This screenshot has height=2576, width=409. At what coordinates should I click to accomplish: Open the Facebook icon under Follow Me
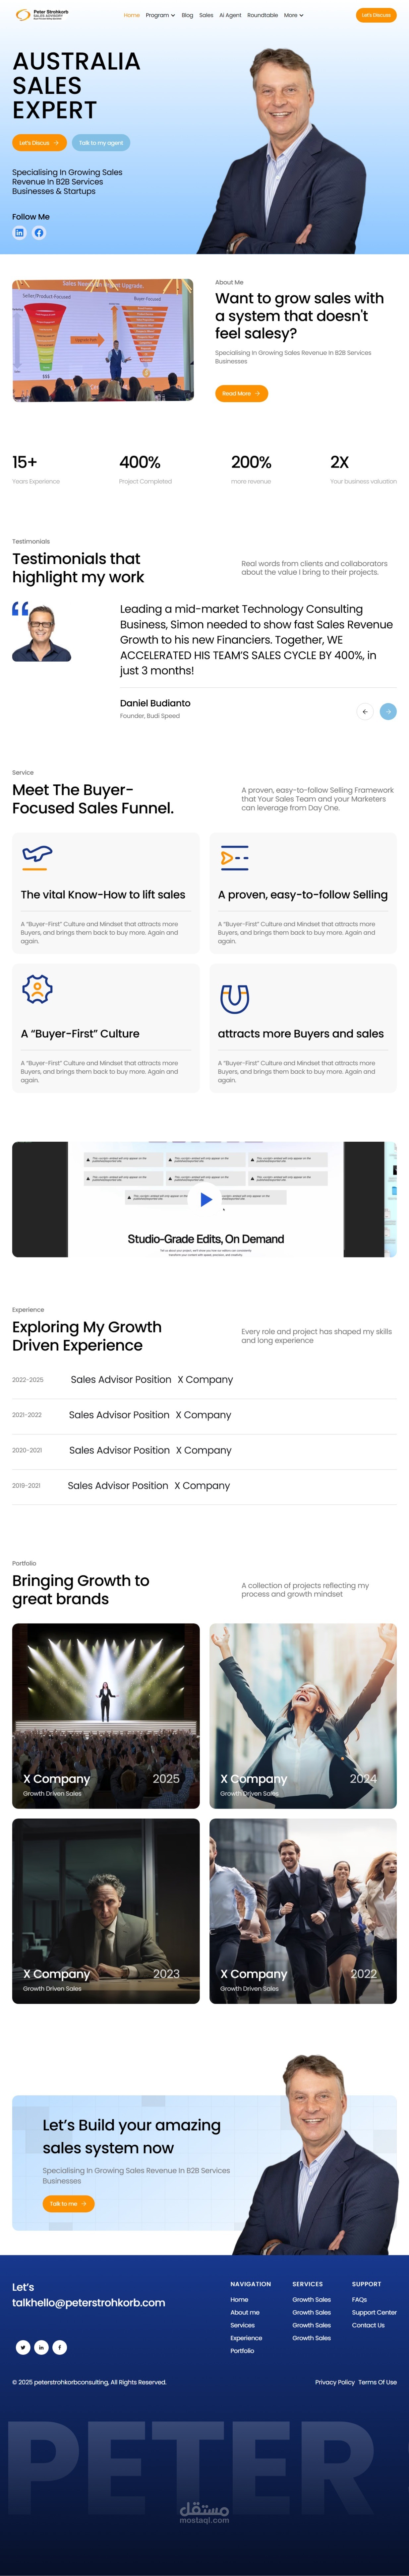tap(39, 233)
